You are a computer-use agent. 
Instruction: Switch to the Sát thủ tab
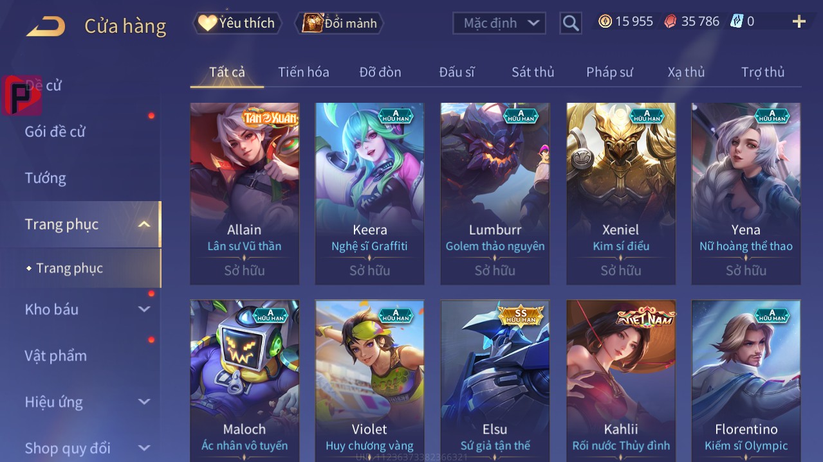click(x=533, y=72)
